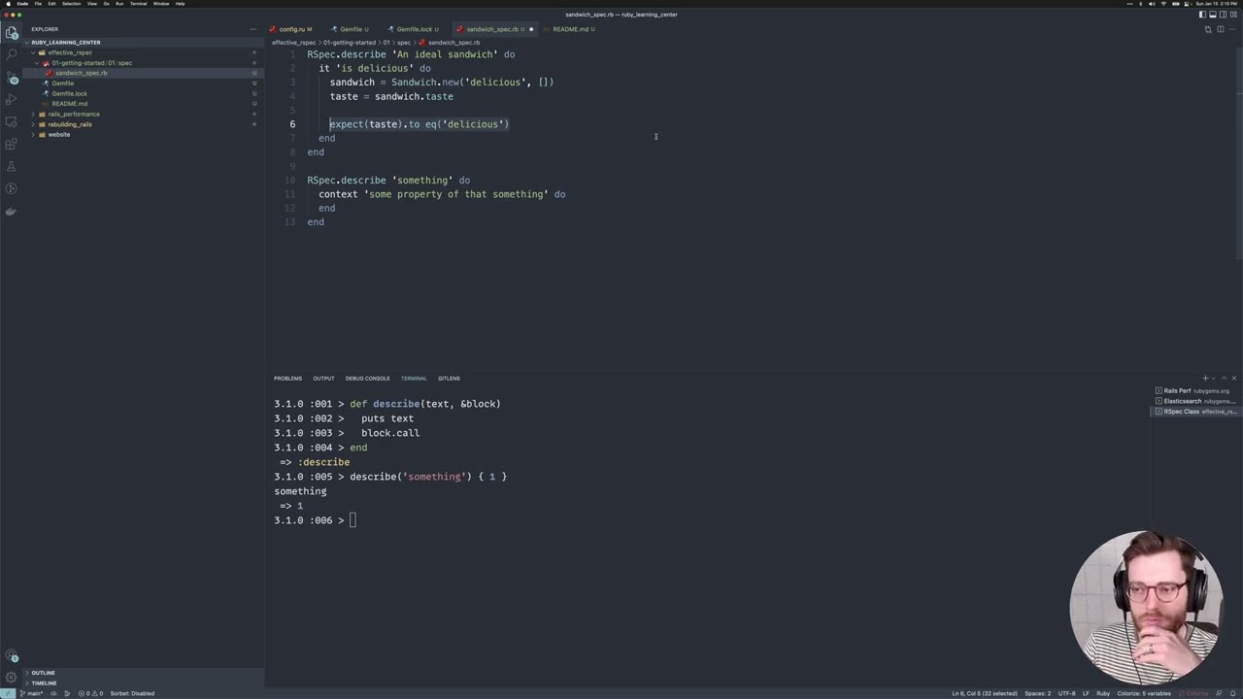This screenshot has height=699, width=1243.
Task: Open the DEBUG CONSOLE panel tab
Action: pyautogui.click(x=367, y=378)
